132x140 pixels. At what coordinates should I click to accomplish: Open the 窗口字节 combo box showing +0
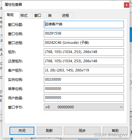tap(84, 107)
